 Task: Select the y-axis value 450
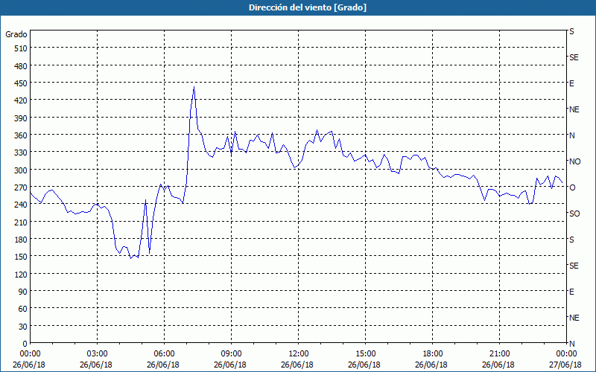coord(21,83)
